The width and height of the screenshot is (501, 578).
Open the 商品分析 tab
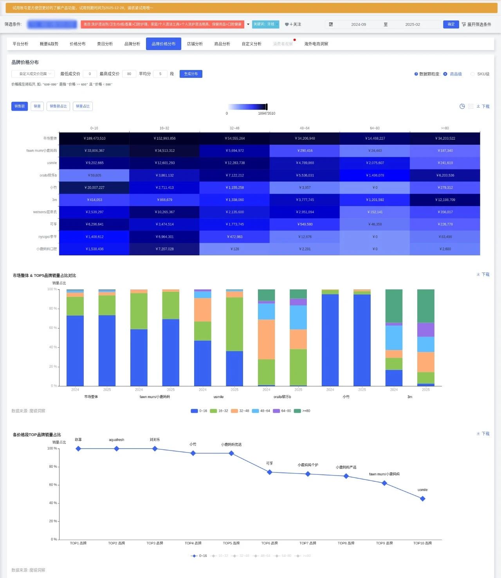click(222, 44)
